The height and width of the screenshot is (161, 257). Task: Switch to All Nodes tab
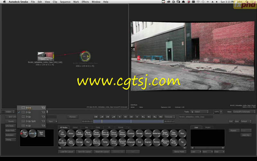(64, 128)
